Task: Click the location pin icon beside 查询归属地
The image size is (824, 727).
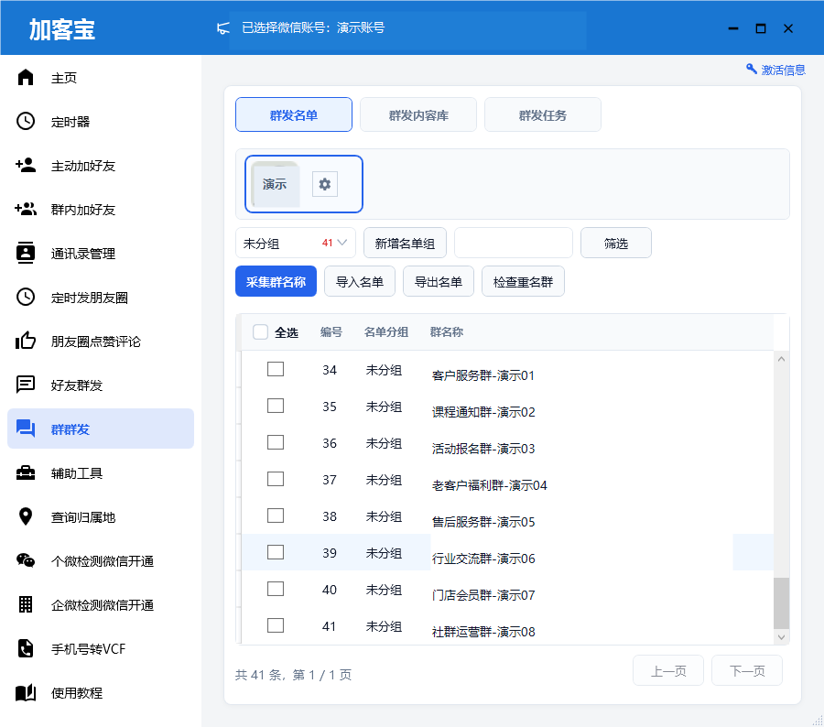Action: (x=26, y=516)
